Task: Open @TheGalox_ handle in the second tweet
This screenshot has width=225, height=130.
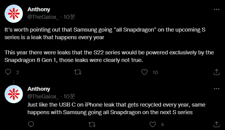Action: (43, 96)
